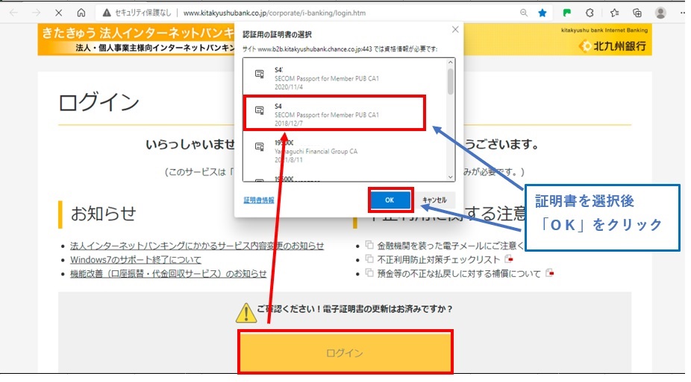This screenshot has height=382, width=691.
Task: Toggle the favorite star for this page
Action: pos(543,13)
